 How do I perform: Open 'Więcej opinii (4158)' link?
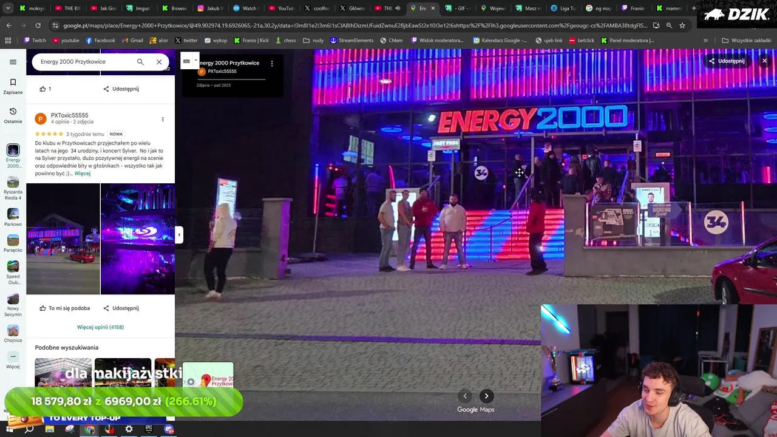click(100, 327)
